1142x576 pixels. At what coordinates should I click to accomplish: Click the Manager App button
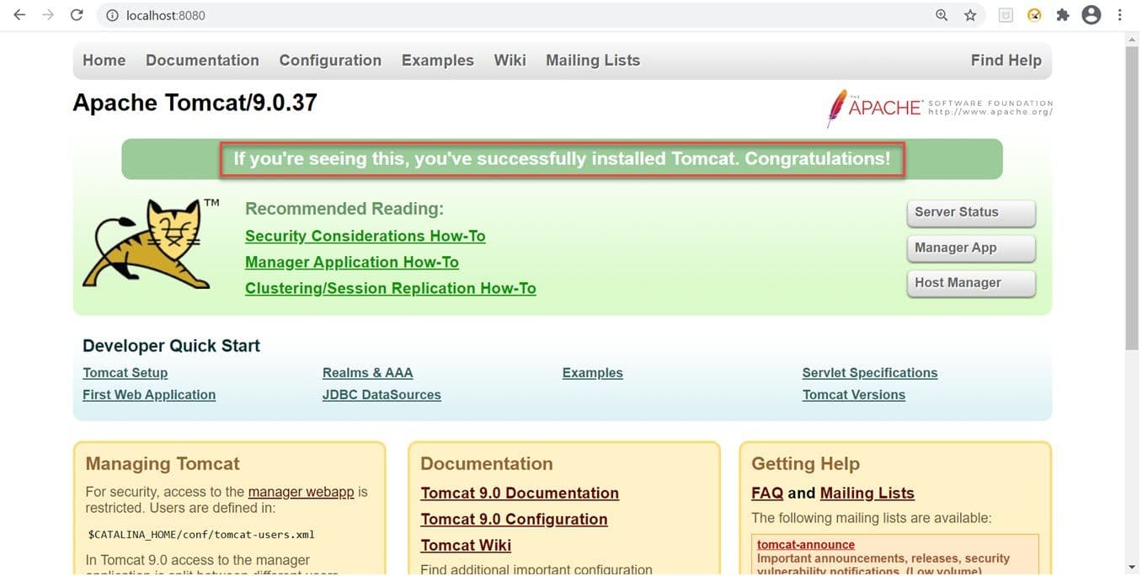[x=971, y=248]
